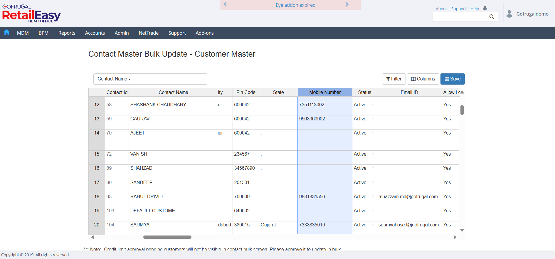Select the Mobile Number column header
The height and width of the screenshot is (259, 555).
coord(325,92)
